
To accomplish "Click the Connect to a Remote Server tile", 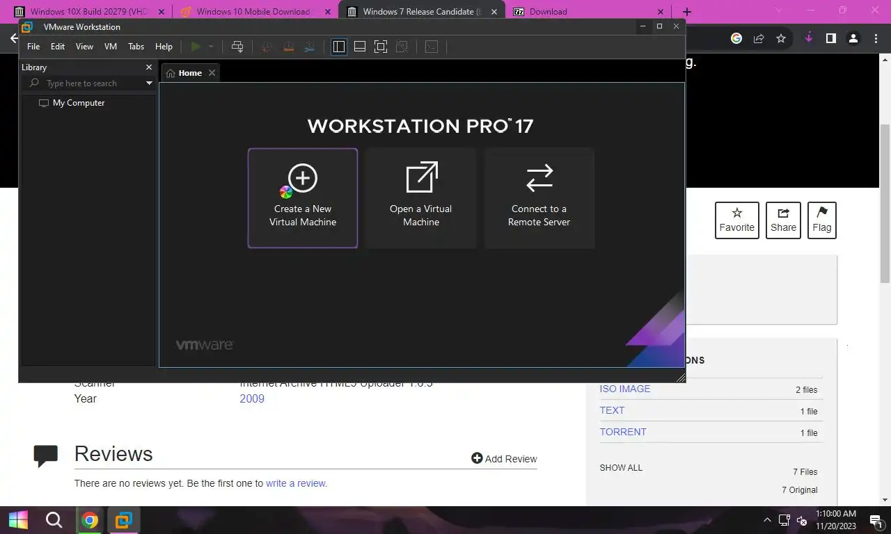I will [539, 197].
